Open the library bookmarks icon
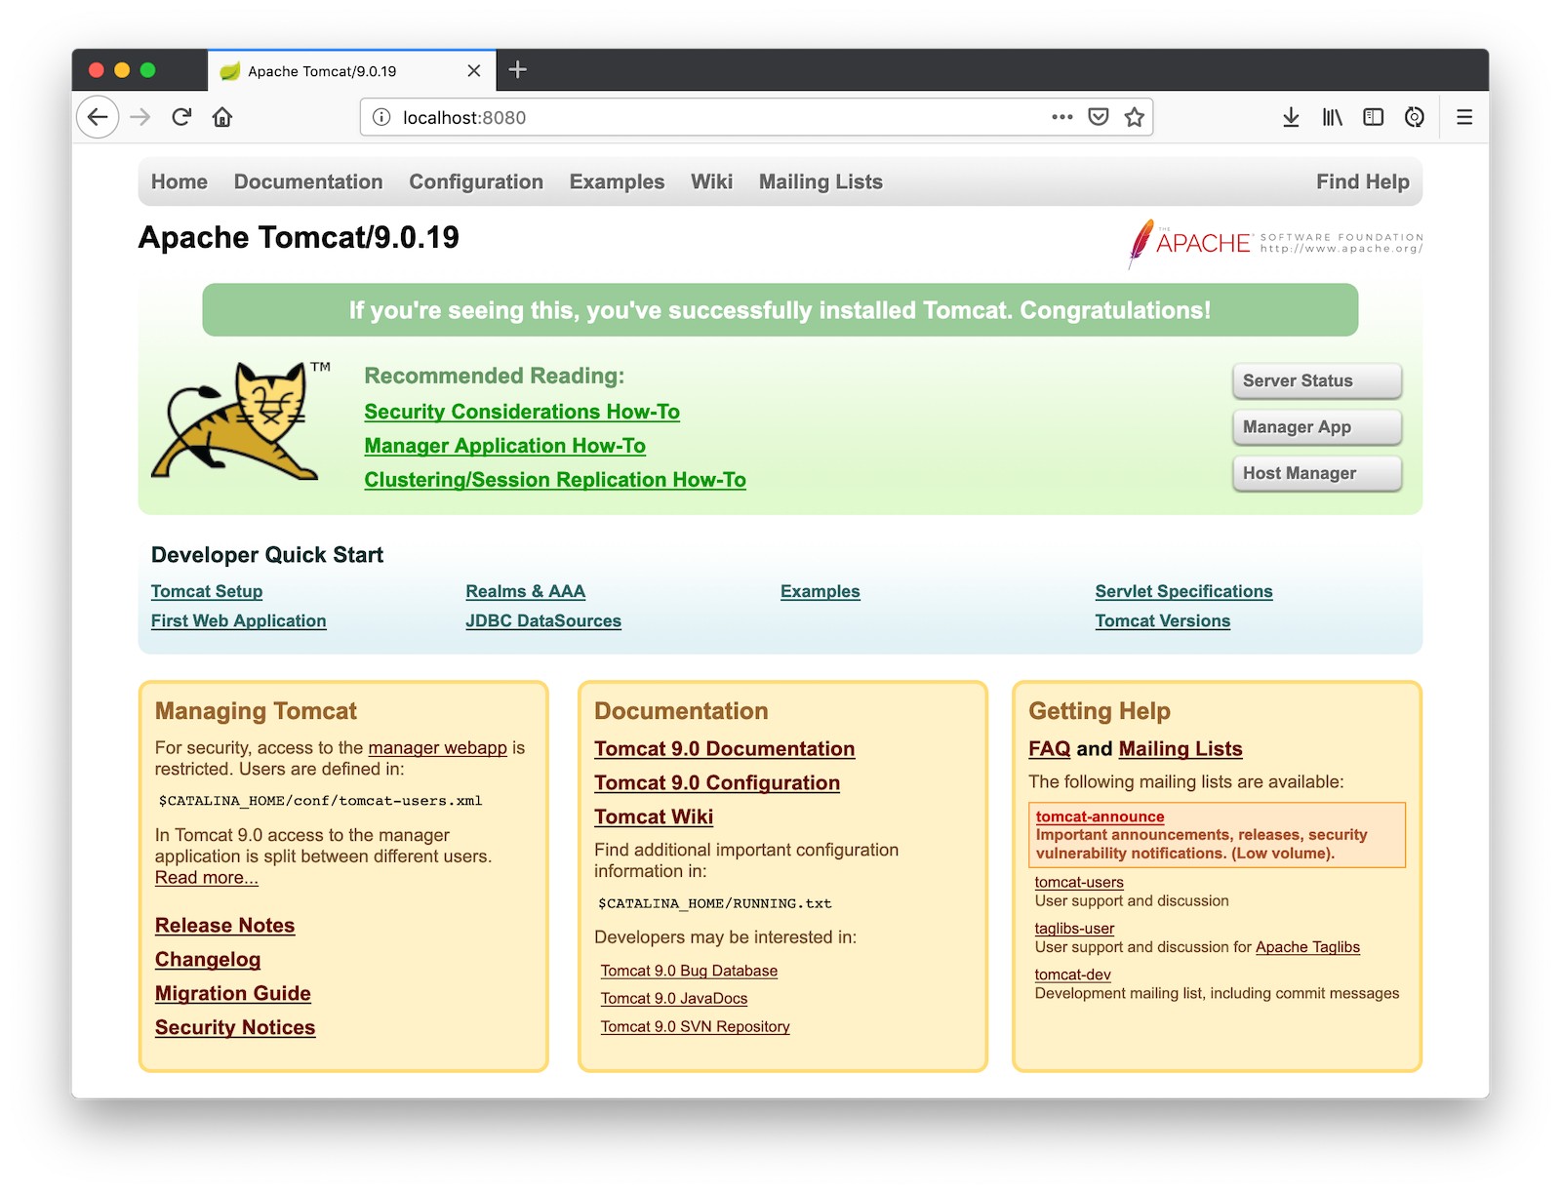 (1332, 117)
